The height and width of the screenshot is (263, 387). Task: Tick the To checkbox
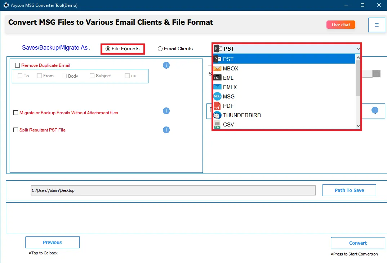[x=20, y=76]
